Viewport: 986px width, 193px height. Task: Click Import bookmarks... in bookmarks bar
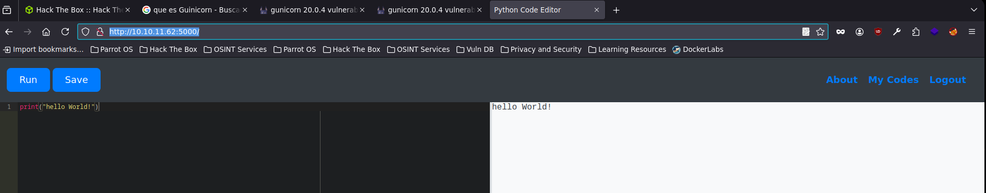[x=43, y=49]
